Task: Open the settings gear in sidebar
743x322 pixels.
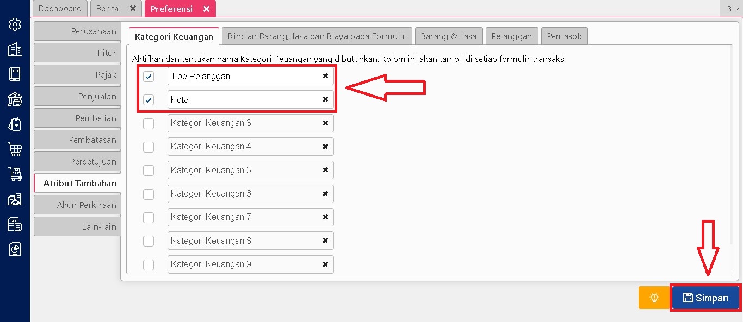Action: pyautogui.click(x=15, y=24)
